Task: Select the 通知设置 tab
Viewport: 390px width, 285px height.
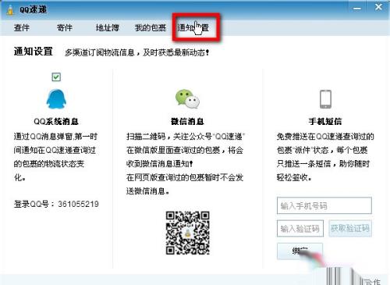Action: click(193, 27)
